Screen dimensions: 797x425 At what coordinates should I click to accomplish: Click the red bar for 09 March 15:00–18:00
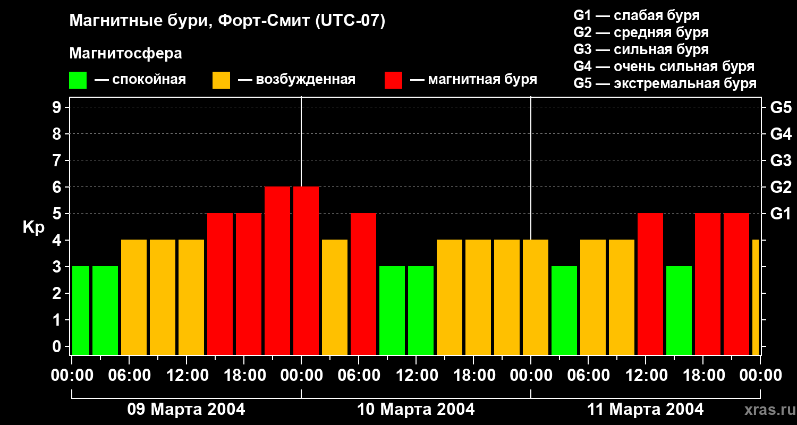(x=220, y=284)
